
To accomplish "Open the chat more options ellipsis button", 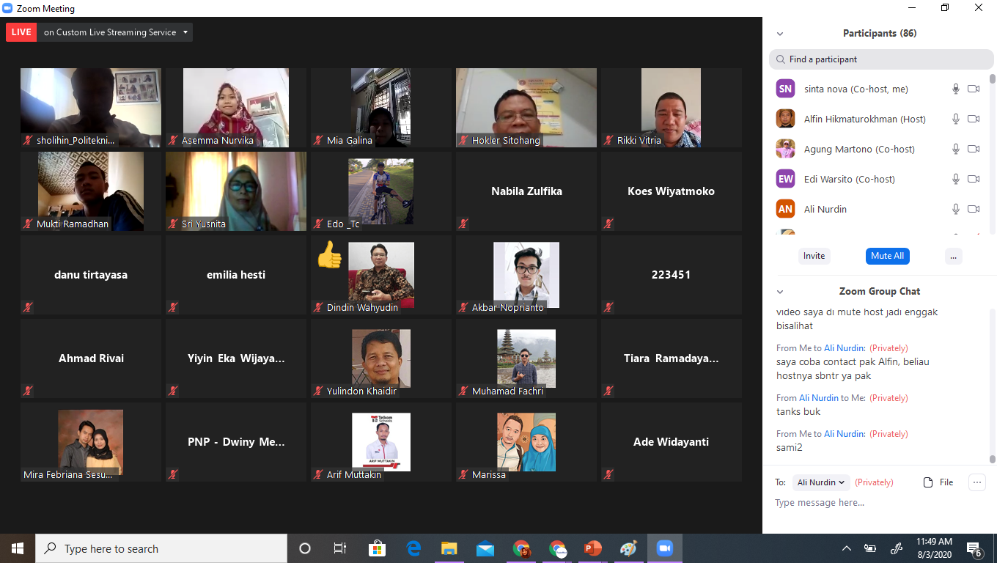I will (x=976, y=482).
